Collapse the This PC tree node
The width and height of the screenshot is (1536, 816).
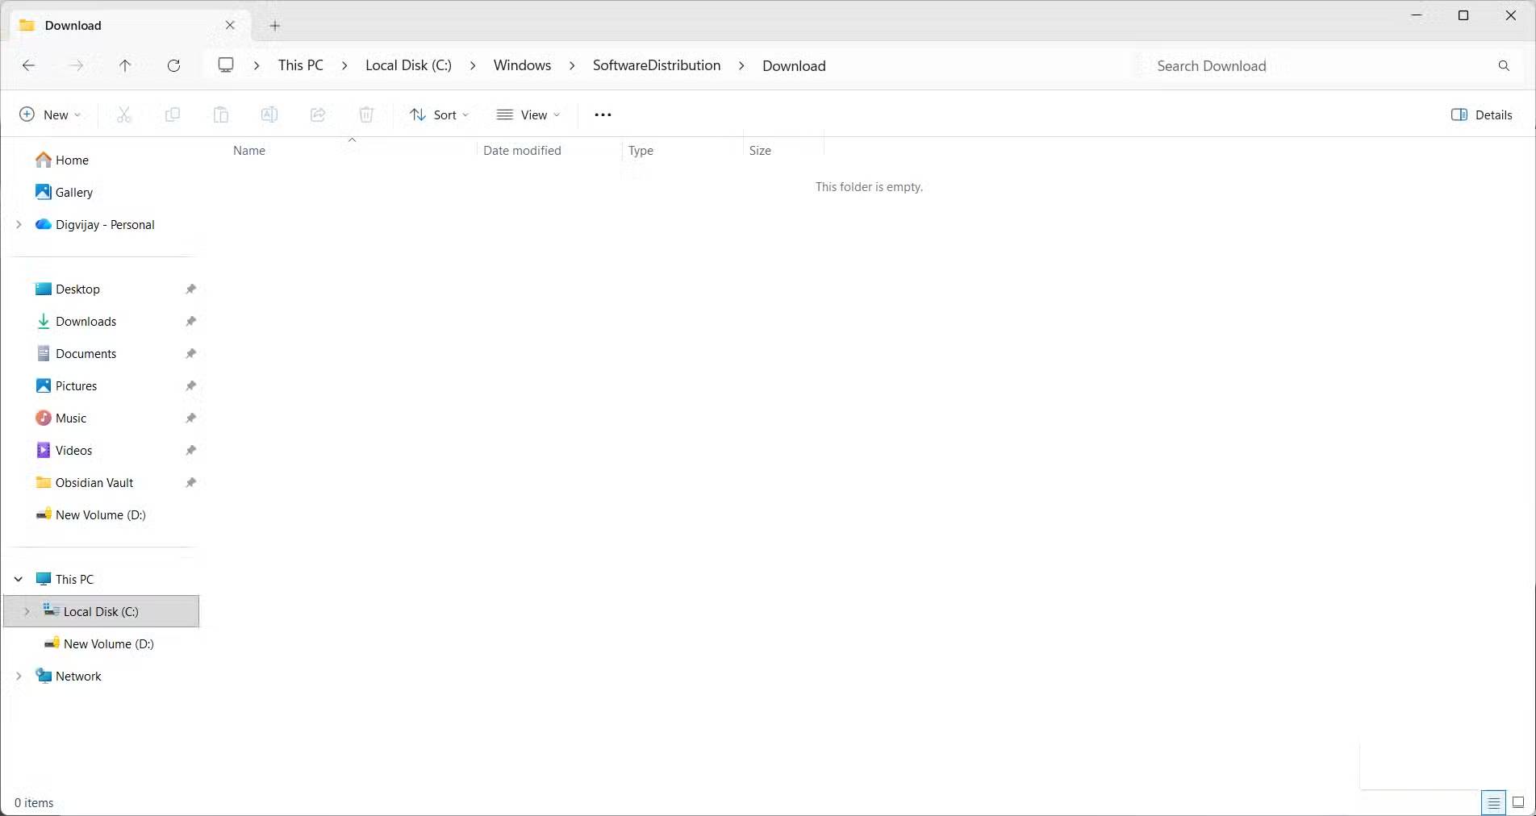18,579
